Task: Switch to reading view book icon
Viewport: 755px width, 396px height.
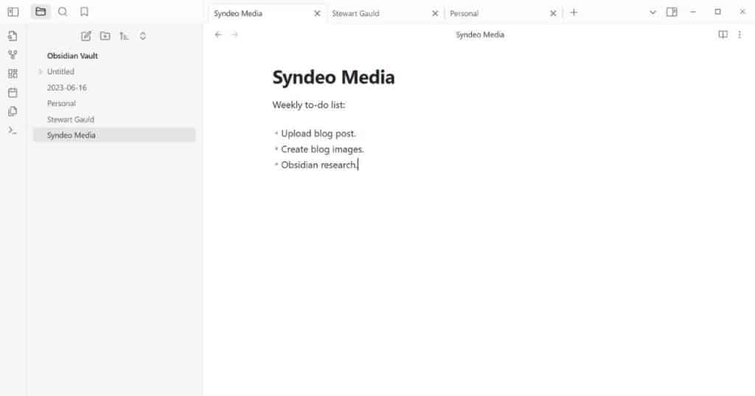Action: [723, 35]
